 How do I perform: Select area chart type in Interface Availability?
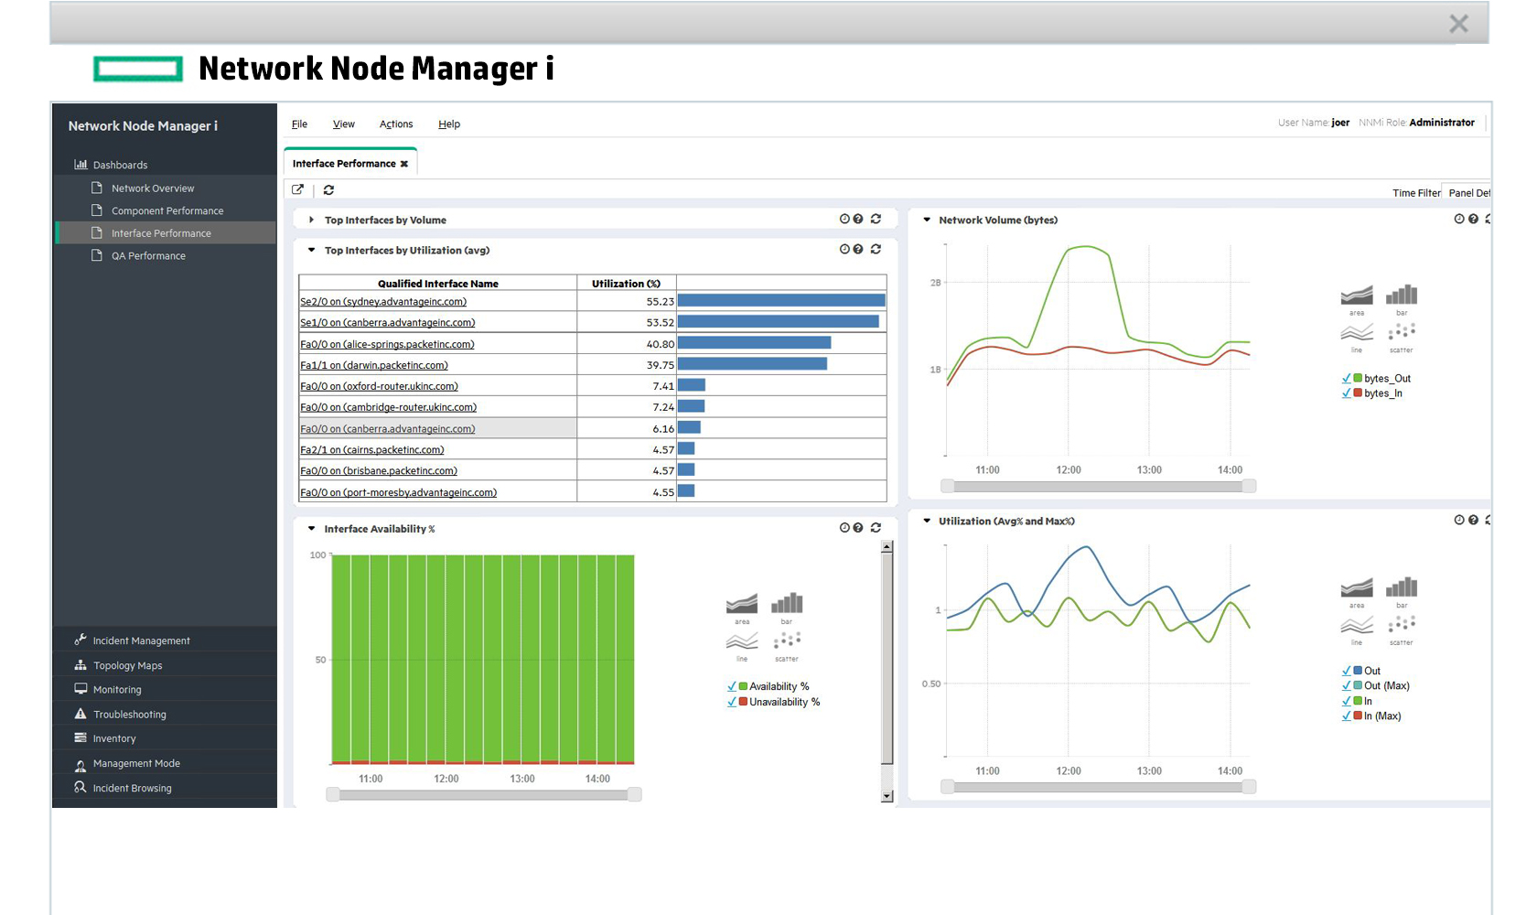(x=742, y=608)
